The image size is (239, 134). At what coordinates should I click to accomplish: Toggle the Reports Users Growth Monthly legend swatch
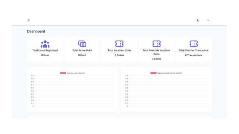coord(153,73)
